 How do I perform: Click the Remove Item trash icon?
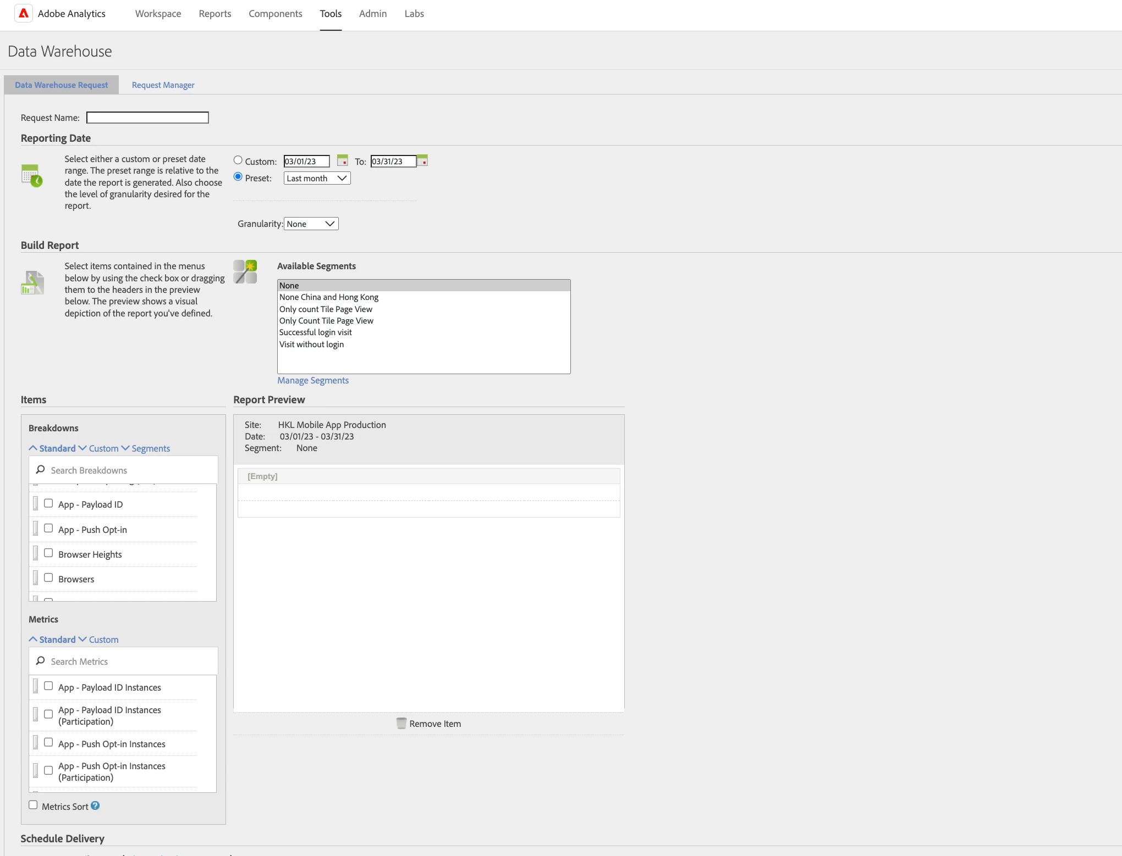click(402, 723)
